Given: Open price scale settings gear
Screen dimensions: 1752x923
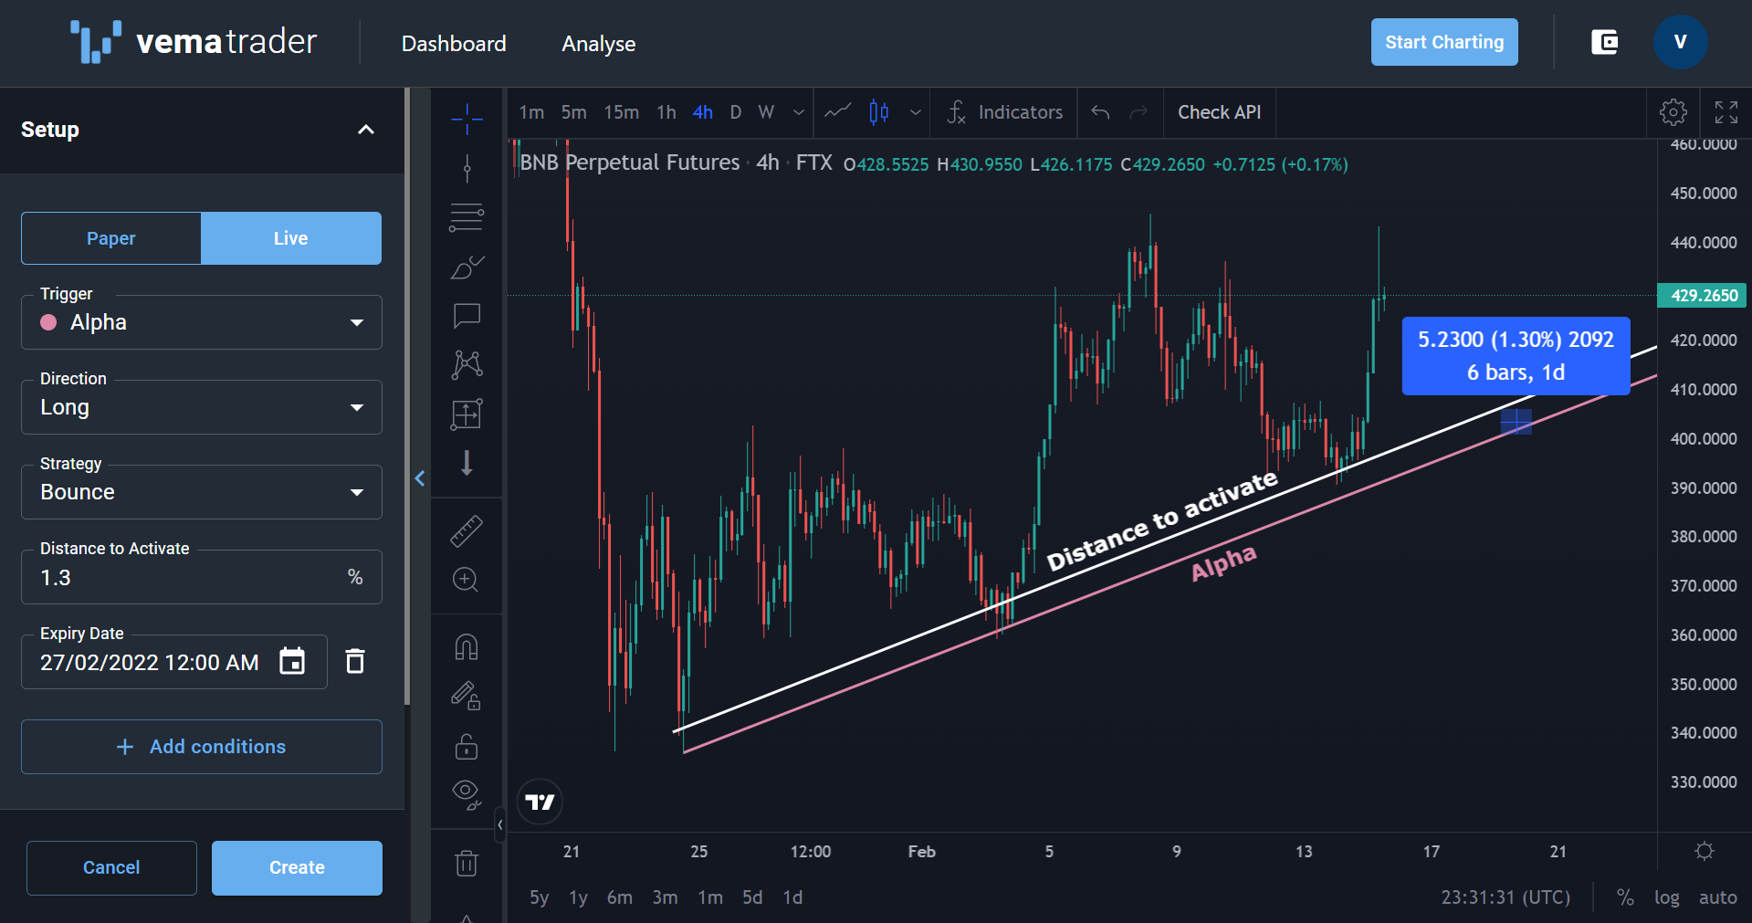Looking at the screenshot, I should [1704, 851].
